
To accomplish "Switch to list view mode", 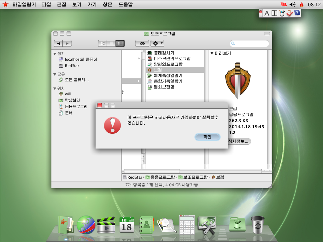I will [x=111, y=43].
